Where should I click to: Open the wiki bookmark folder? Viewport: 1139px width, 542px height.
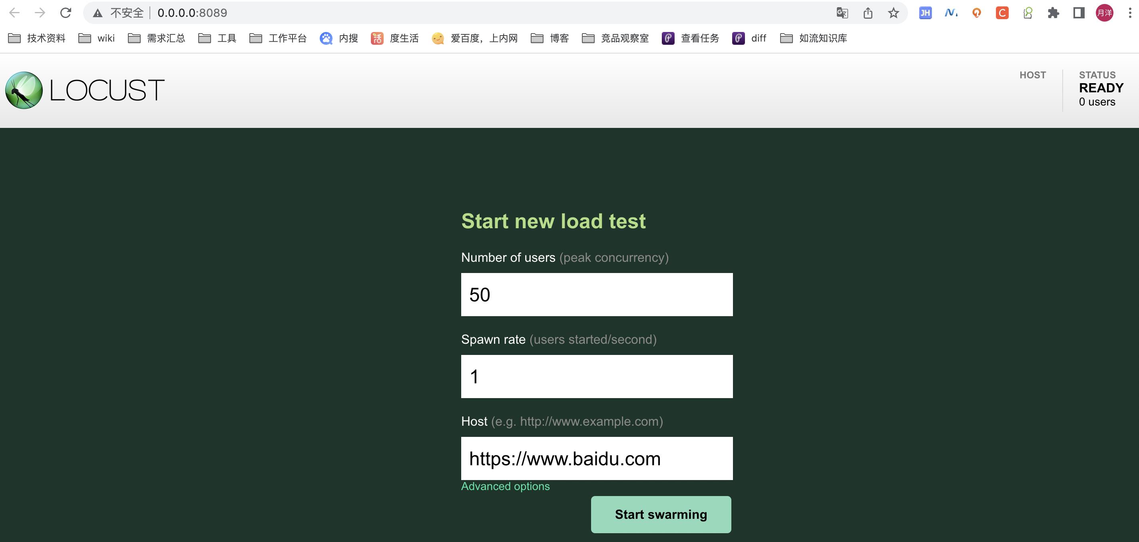coord(97,38)
